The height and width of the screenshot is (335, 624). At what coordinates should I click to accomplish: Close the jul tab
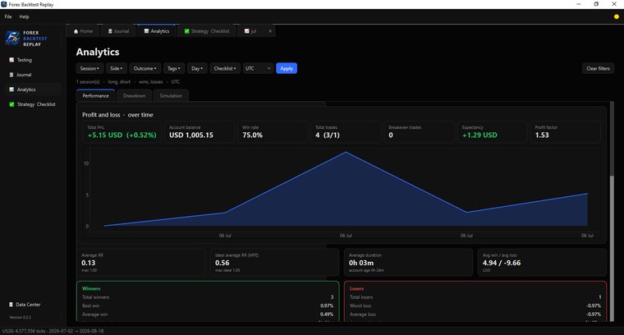coord(270,31)
